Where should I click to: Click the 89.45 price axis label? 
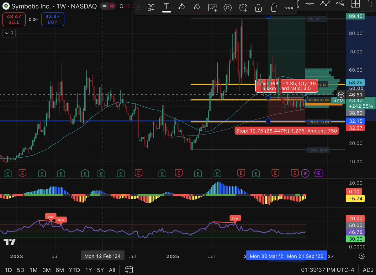(x=355, y=16)
